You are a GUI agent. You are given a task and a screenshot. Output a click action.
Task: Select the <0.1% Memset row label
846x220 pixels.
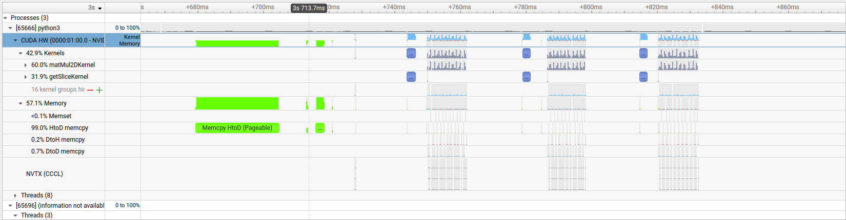click(x=51, y=116)
